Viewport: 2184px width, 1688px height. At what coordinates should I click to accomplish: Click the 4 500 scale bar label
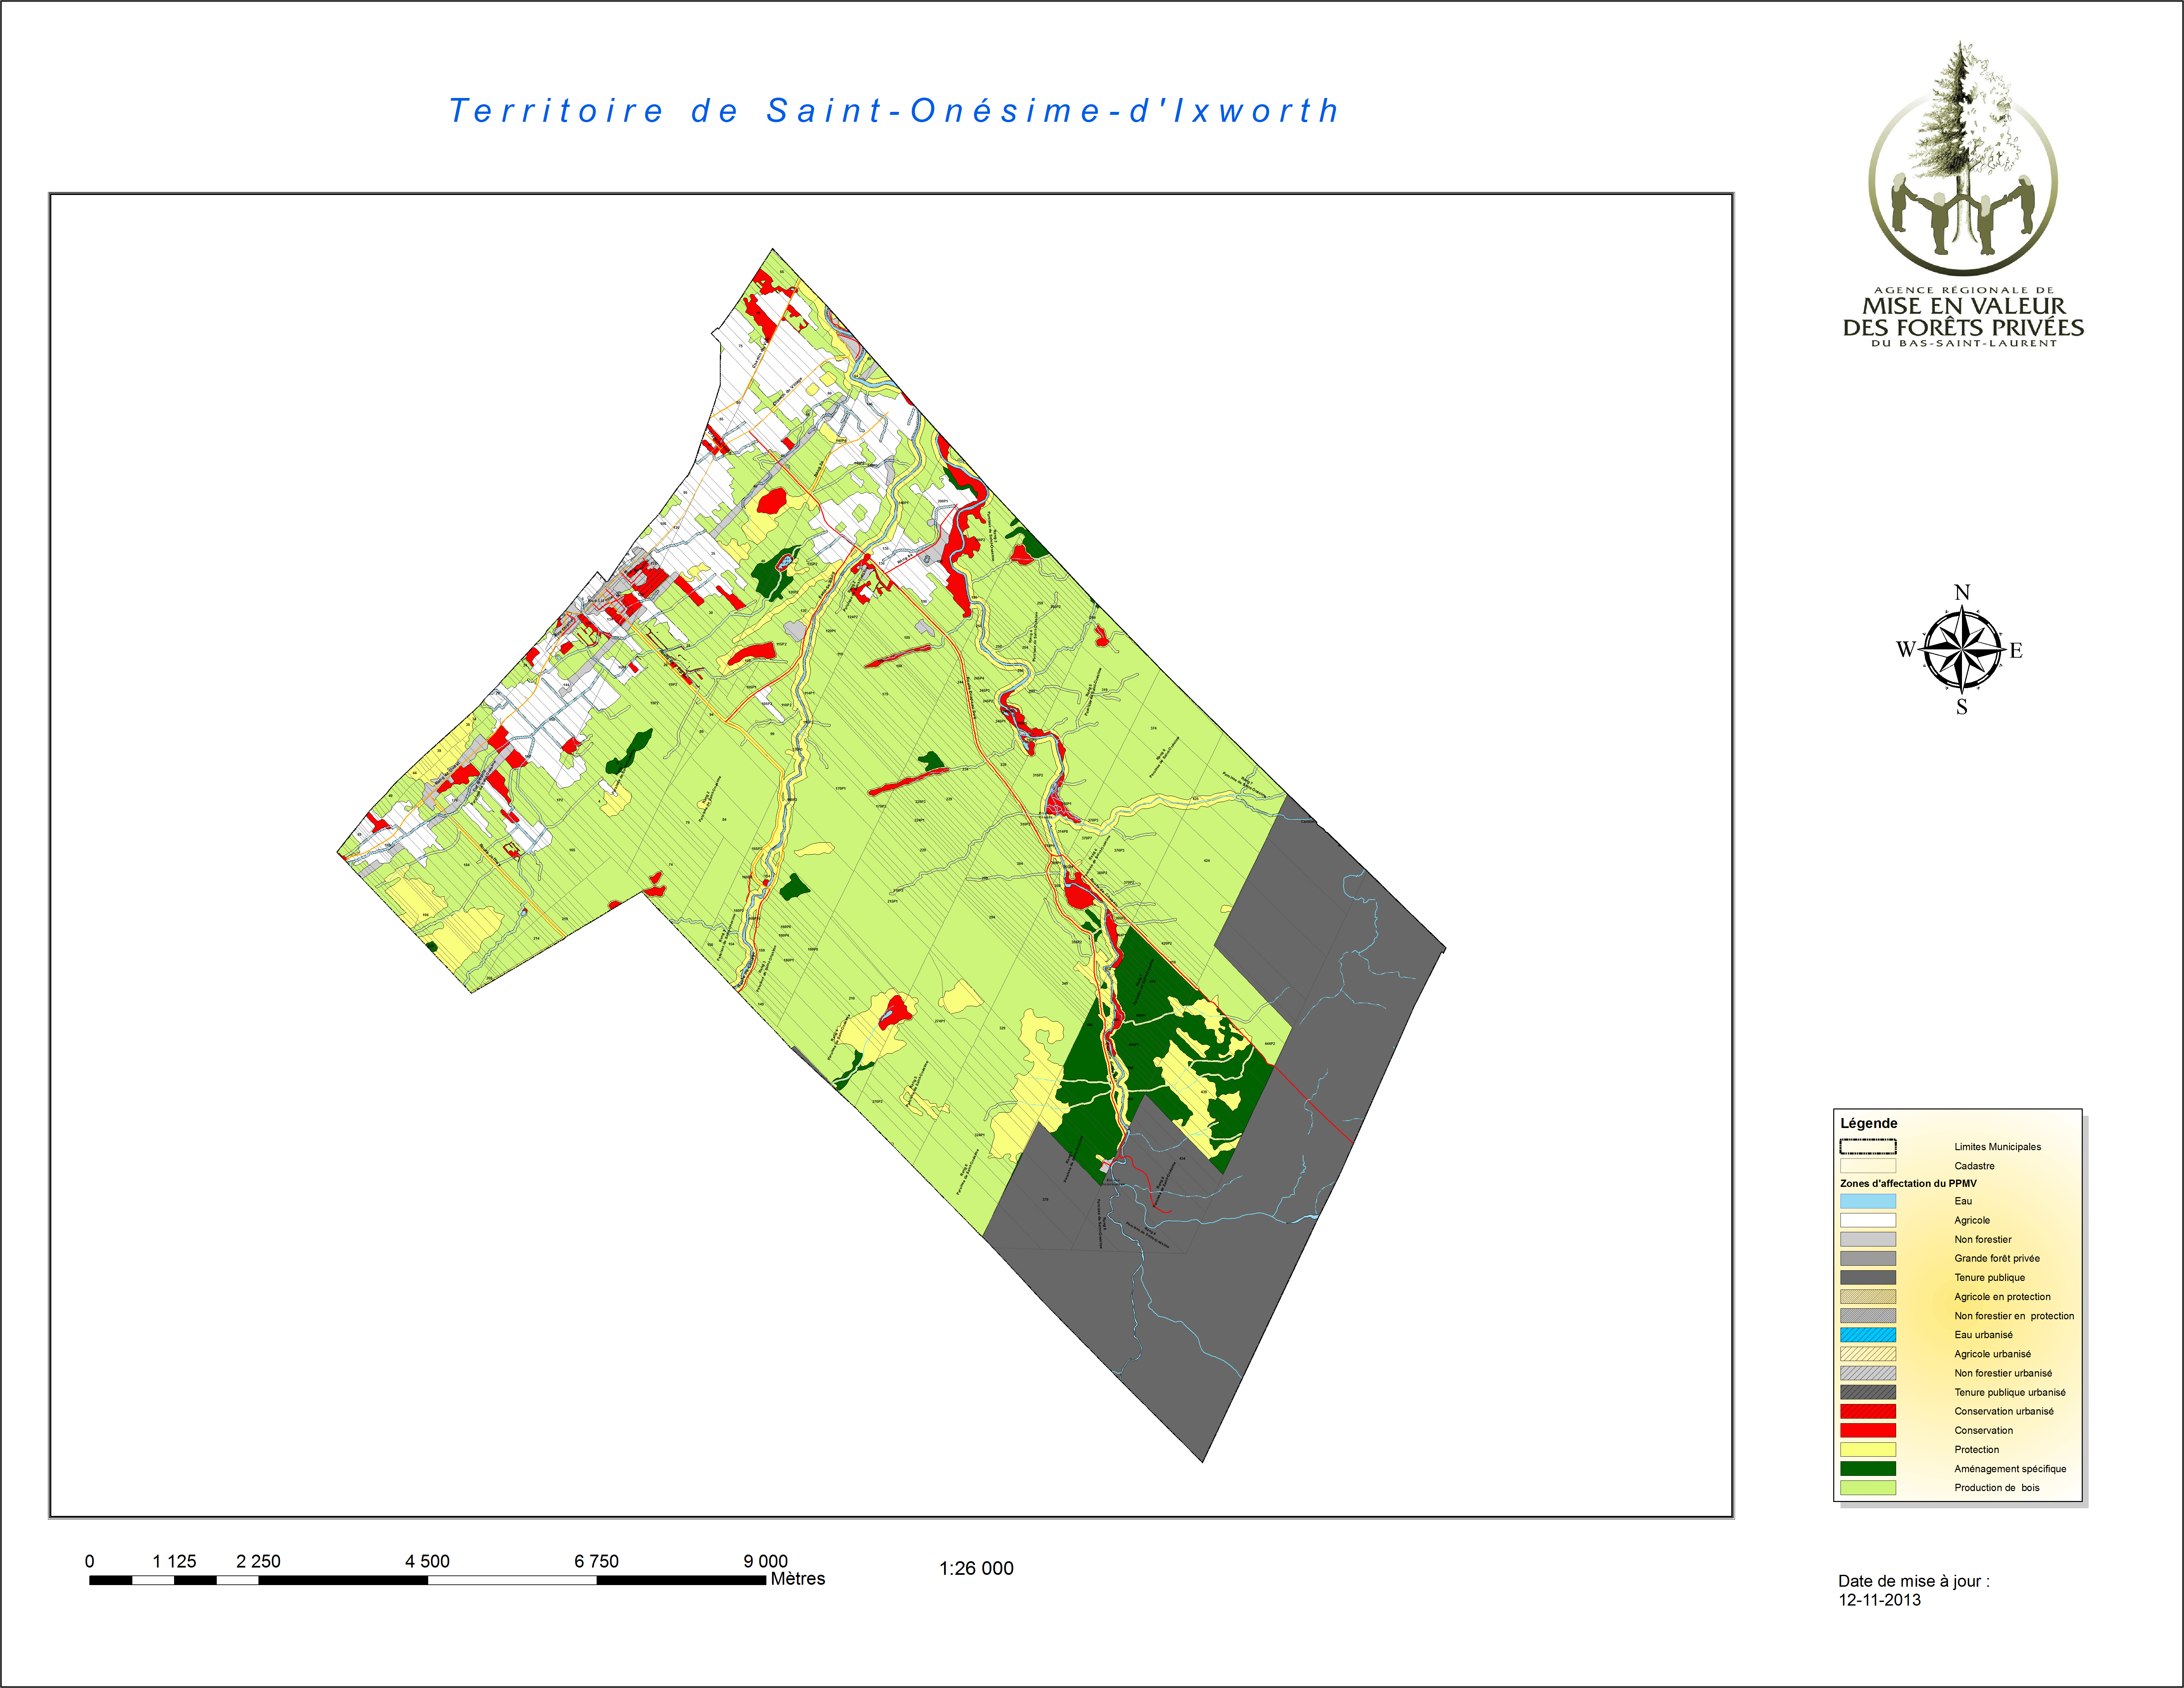(427, 1561)
